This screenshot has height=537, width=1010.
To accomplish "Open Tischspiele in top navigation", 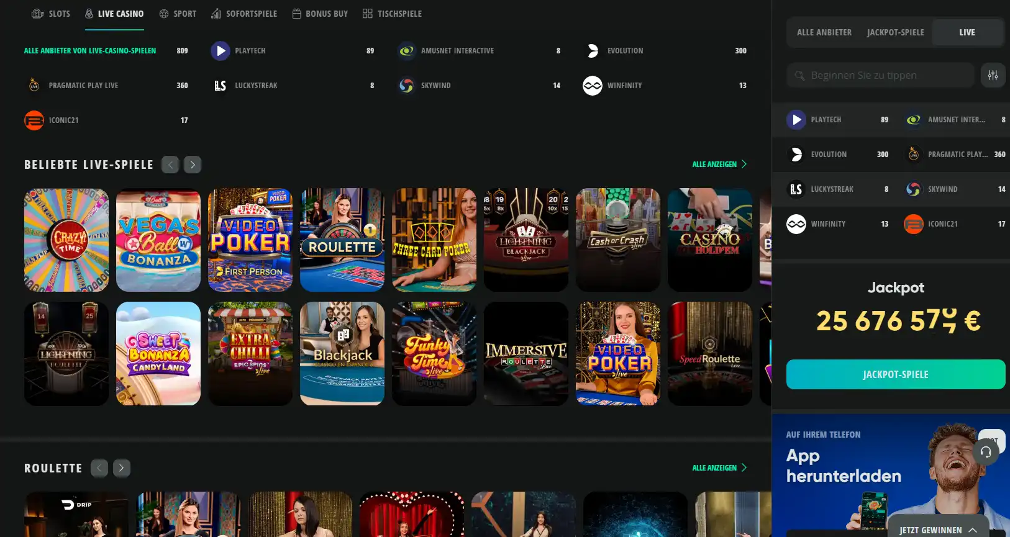I will point(393,14).
